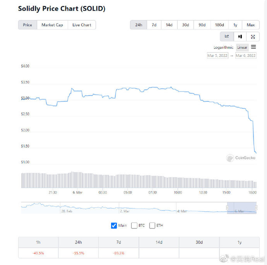267x265 pixels.
Task: Select the 90d time range
Action: (202, 25)
